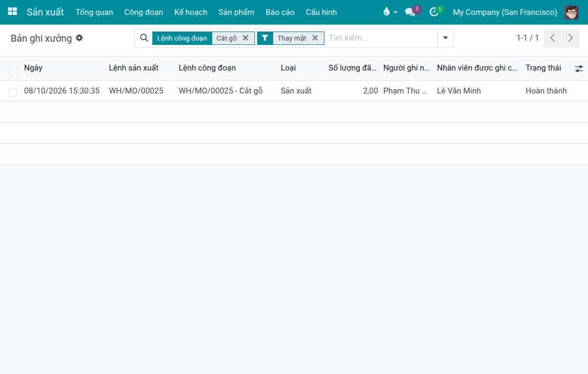
Task: Open the water drop debug dropdown
Action: click(390, 12)
